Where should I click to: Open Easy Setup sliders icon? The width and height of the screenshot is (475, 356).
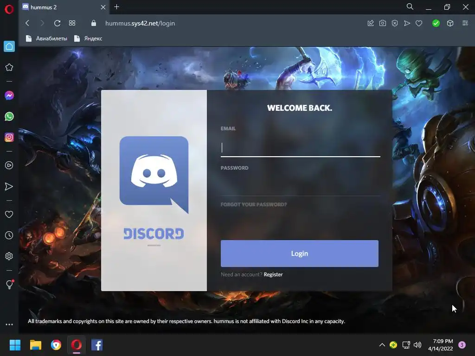pyautogui.click(x=465, y=23)
